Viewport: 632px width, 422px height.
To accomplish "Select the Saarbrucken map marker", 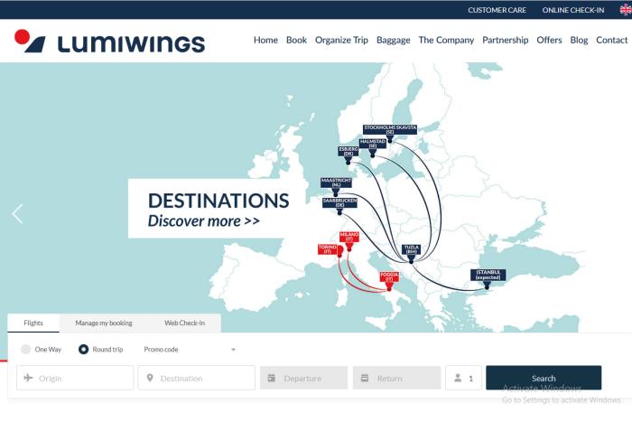I will (339, 206).
